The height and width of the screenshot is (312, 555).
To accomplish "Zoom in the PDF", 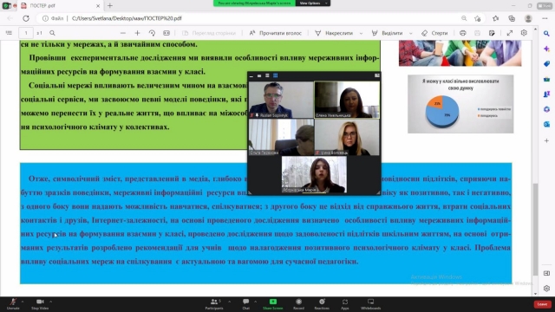I will tap(137, 33).
